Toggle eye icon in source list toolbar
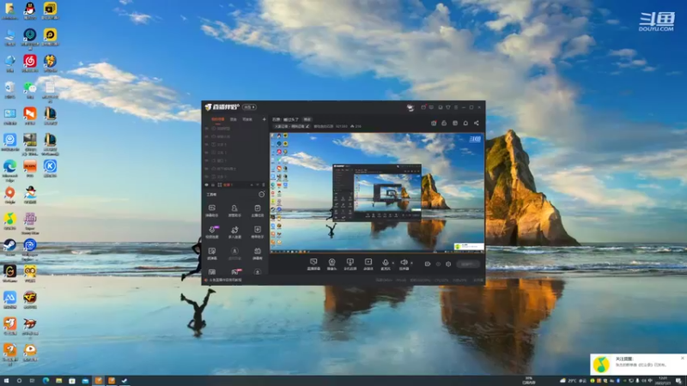The height and width of the screenshot is (386, 687). point(207,184)
